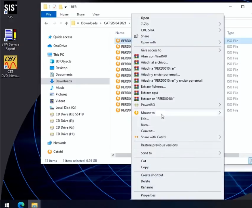Open Microsoft Edge from the taskbar
The height and width of the screenshot is (208, 252).
click(21, 205)
